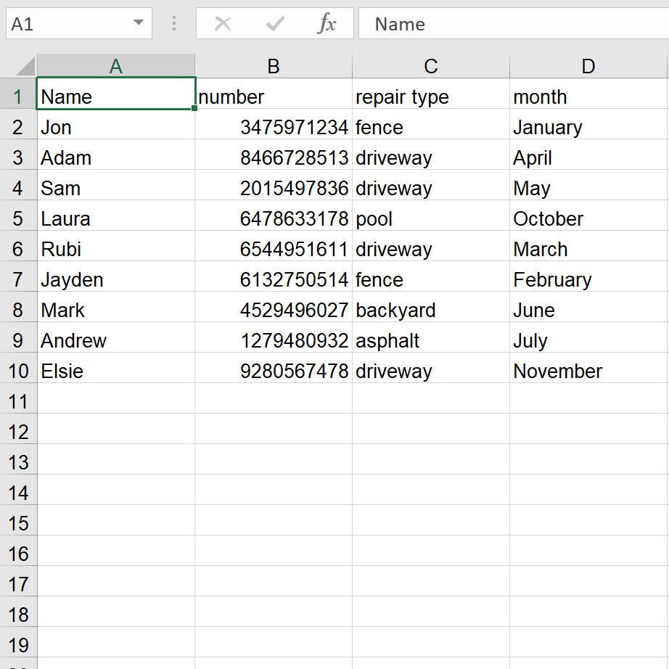Viewport: 669px width, 669px height.
Task: Select Jon's repair type cell 'fence'
Action: 431,124
